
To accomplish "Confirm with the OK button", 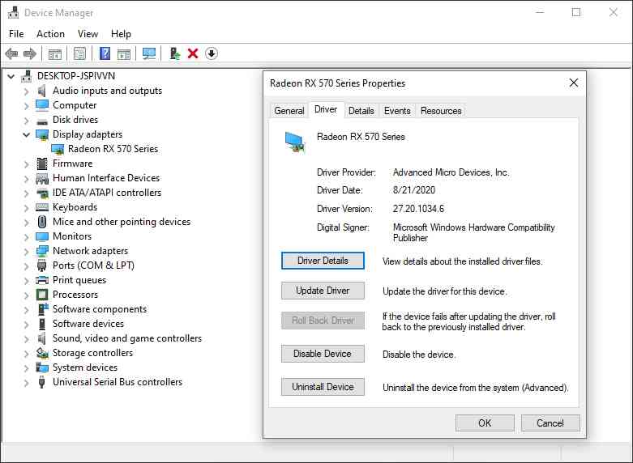I will [485, 423].
